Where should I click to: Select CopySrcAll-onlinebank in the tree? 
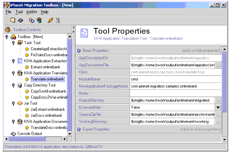click(48, 91)
